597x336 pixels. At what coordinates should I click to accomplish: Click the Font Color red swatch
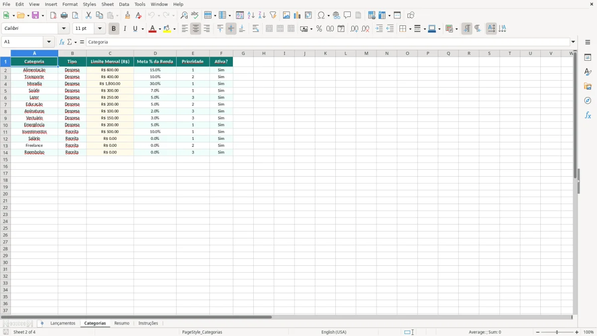(152, 29)
